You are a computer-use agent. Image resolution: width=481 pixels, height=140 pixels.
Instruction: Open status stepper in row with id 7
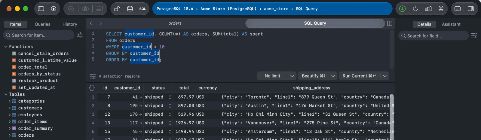coord(170,97)
